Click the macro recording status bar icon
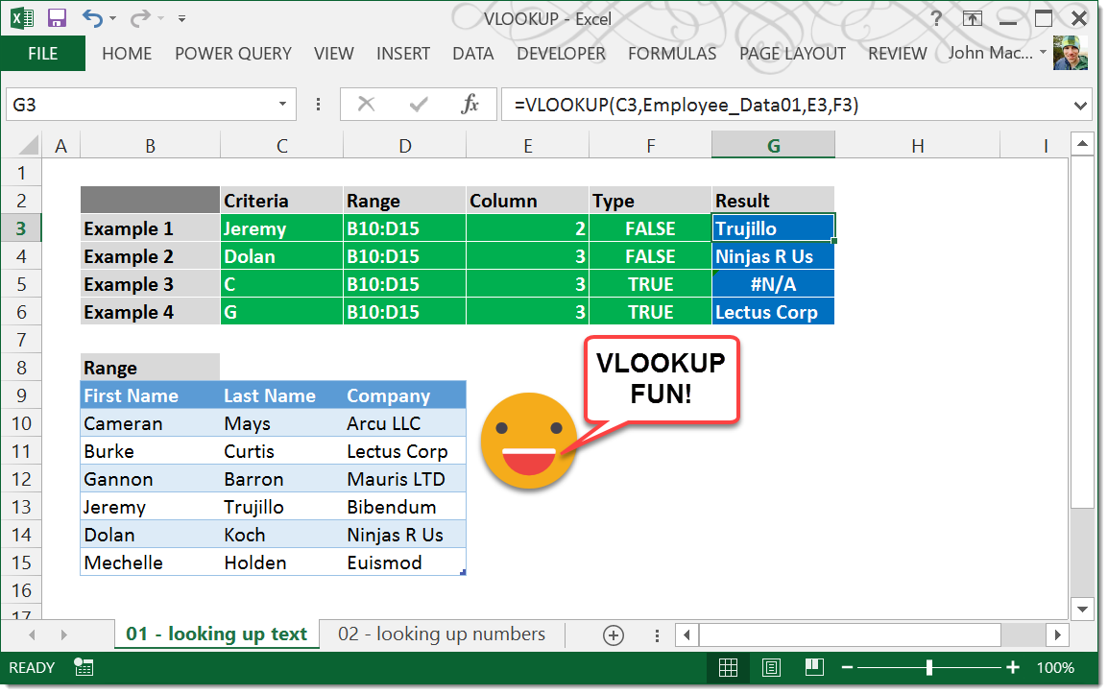Viewport: 1108px width, 694px height. click(84, 667)
